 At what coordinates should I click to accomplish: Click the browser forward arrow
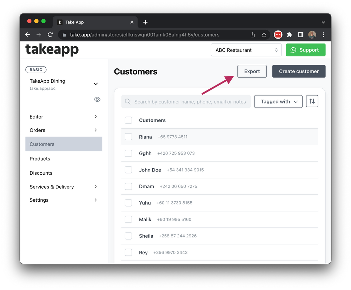39,35
